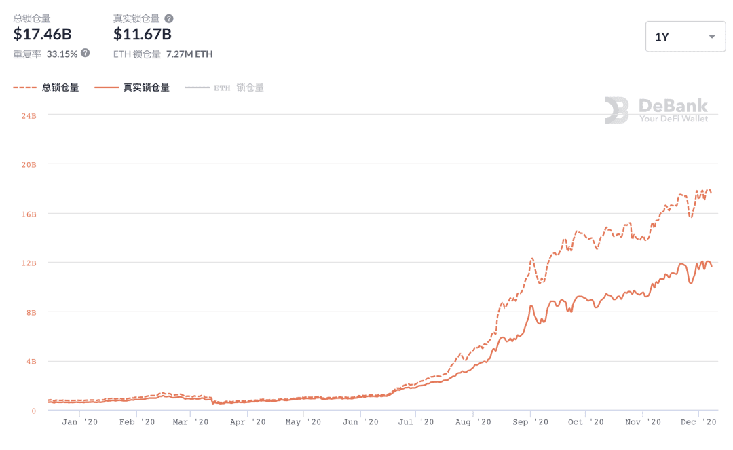Click help icon beside 真实锁仓量
733x450 pixels.
tap(169, 19)
